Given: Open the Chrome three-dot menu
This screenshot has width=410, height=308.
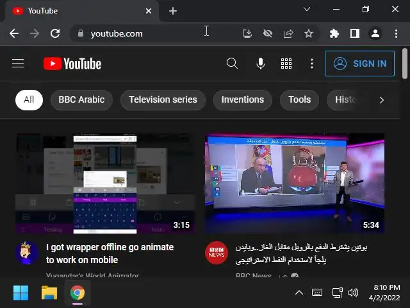Looking at the screenshot, I should 396,33.
